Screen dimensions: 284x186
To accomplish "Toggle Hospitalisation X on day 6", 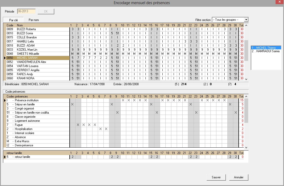I will tap(101, 129).
